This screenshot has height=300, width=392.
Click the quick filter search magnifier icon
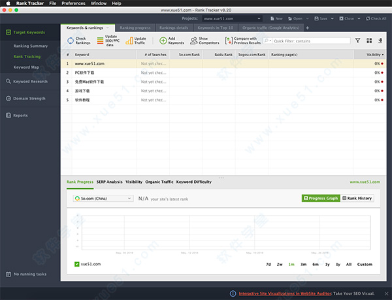pyautogui.click(x=267, y=41)
